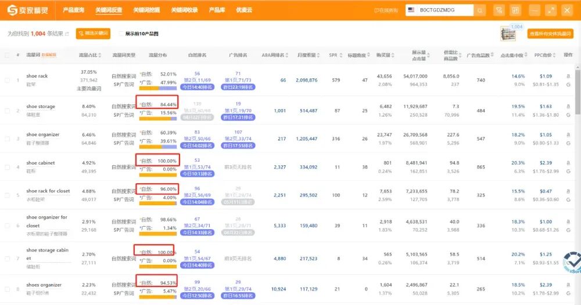Image resolution: width=581 pixels, height=305 pixels.
Task: Sort by the ABA周排名 column arrows
Action: pos(287,55)
